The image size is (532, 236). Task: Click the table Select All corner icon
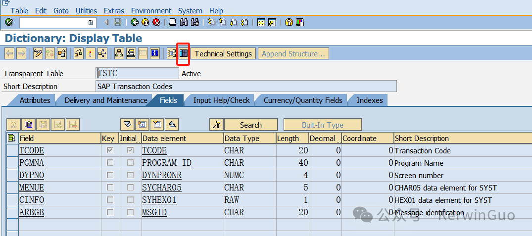pyautogui.click(x=12, y=138)
